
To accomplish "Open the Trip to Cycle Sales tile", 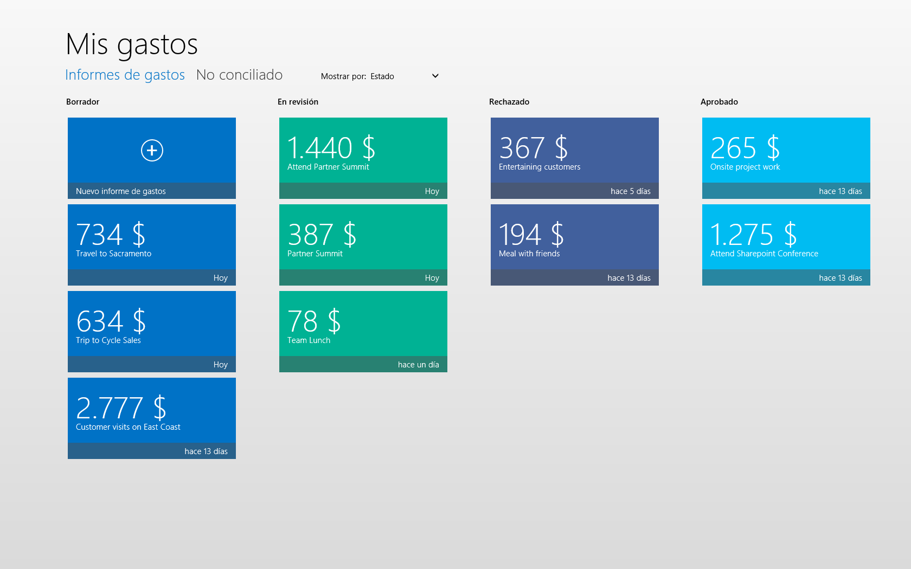I will pyautogui.click(x=152, y=332).
